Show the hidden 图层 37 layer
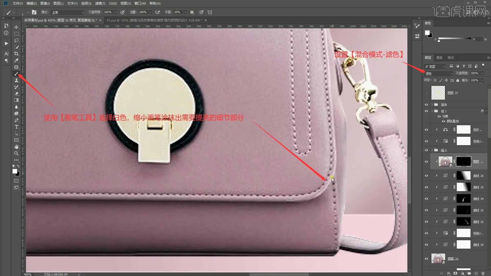 (x=426, y=93)
